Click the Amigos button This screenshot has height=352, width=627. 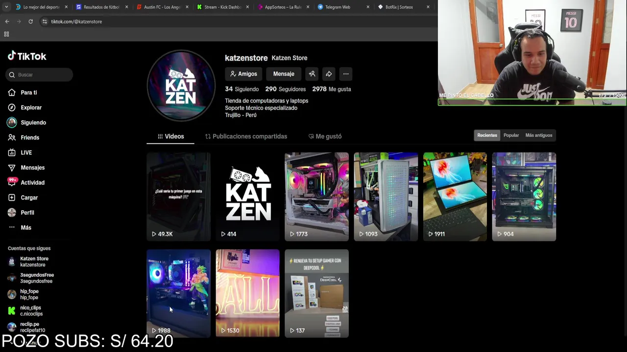(x=243, y=74)
